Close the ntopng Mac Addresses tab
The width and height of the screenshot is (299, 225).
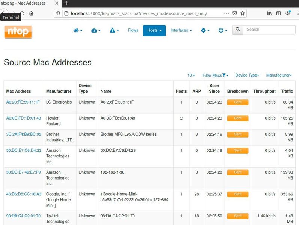pyautogui.click(x=57, y=3)
